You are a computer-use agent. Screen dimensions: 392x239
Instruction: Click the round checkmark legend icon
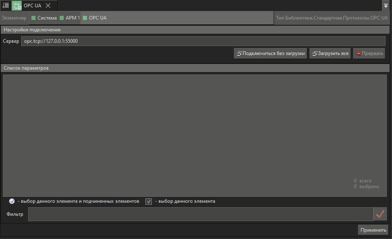pyautogui.click(x=12, y=201)
